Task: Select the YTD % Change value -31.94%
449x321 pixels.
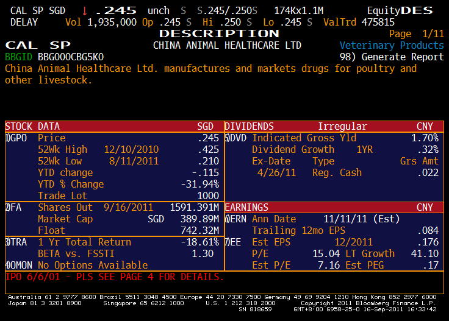Action: pos(200,185)
